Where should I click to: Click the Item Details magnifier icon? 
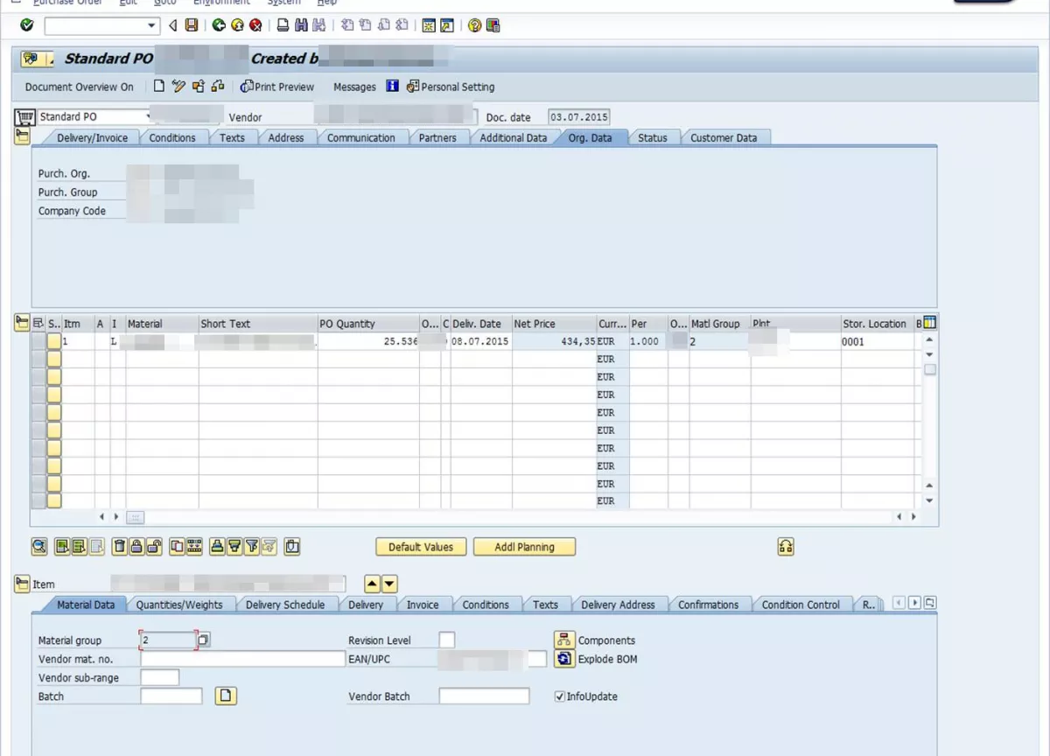pos(39,547)
